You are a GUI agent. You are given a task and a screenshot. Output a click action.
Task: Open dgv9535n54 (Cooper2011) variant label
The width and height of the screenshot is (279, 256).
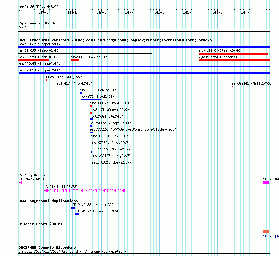(x=221, y=57)
